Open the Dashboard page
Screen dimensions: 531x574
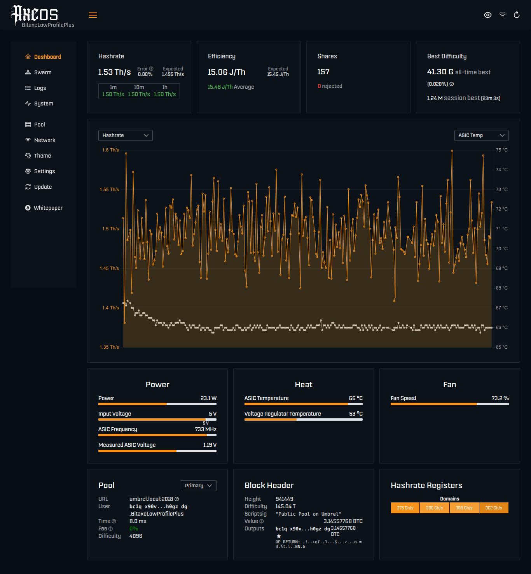(44, 57)
